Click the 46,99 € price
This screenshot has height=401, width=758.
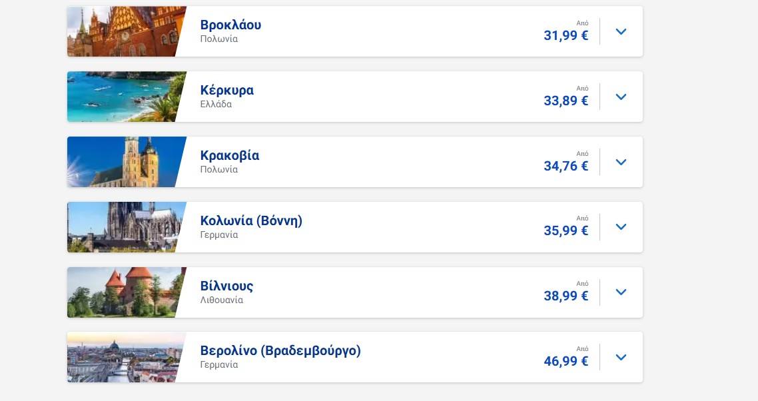(x=566, y=362)
